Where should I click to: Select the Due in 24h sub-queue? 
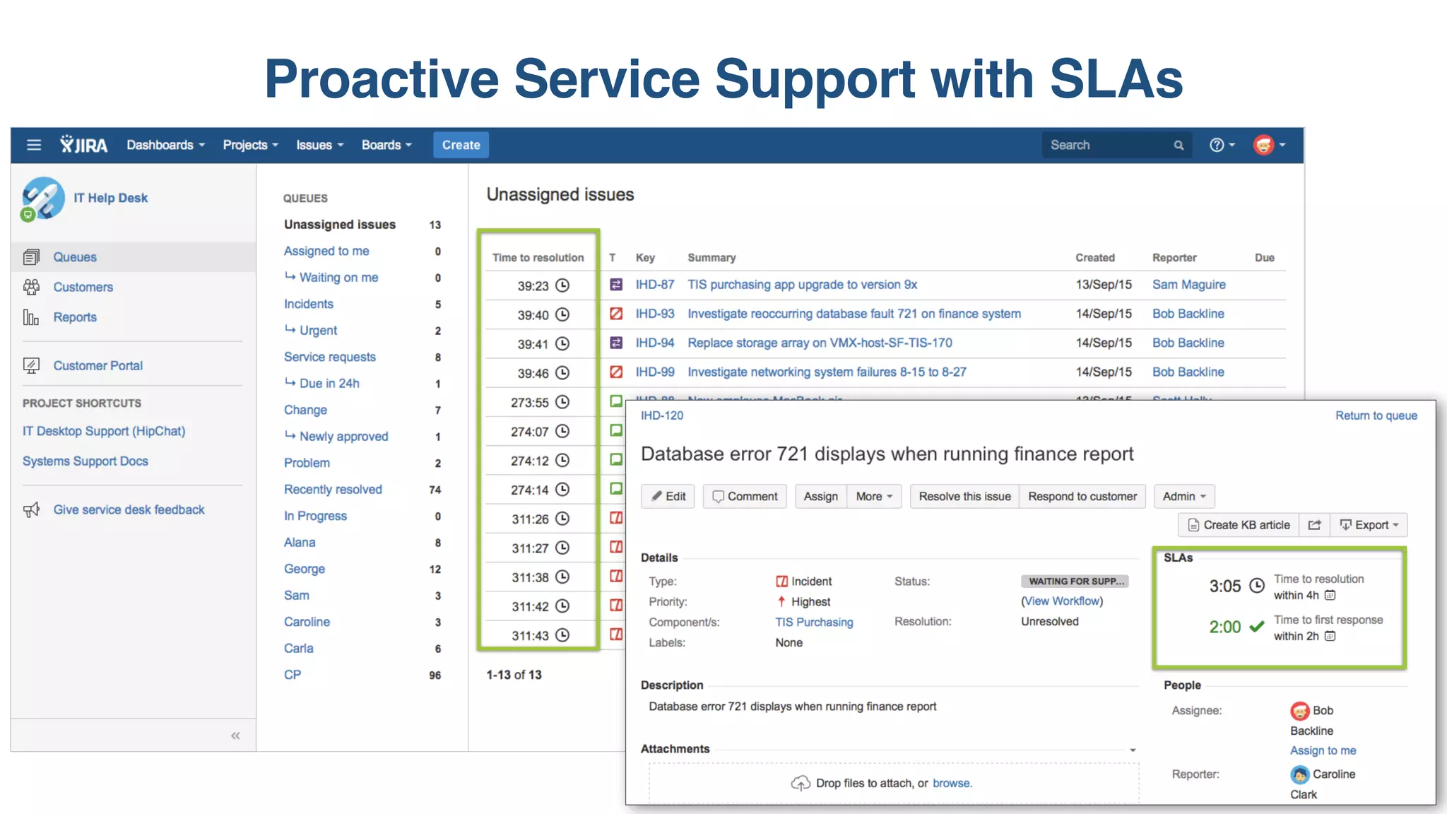pos(329,383)
